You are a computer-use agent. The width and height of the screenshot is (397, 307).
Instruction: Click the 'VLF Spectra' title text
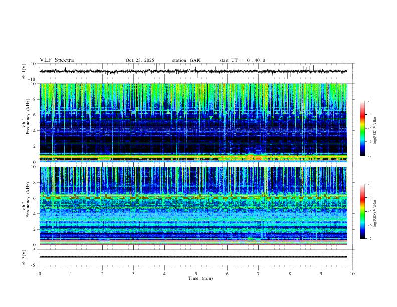(57, 60)
